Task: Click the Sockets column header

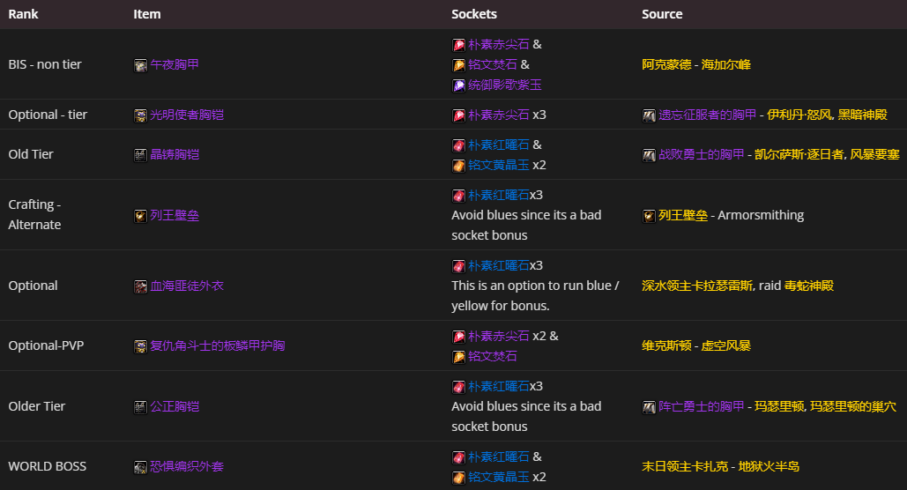Action: click(x=474, y=14)
